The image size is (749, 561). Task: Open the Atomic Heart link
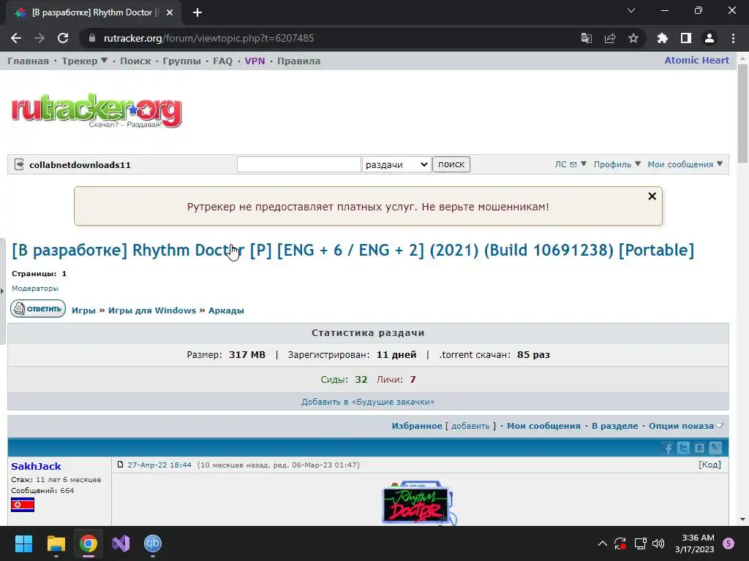[696, 61]
